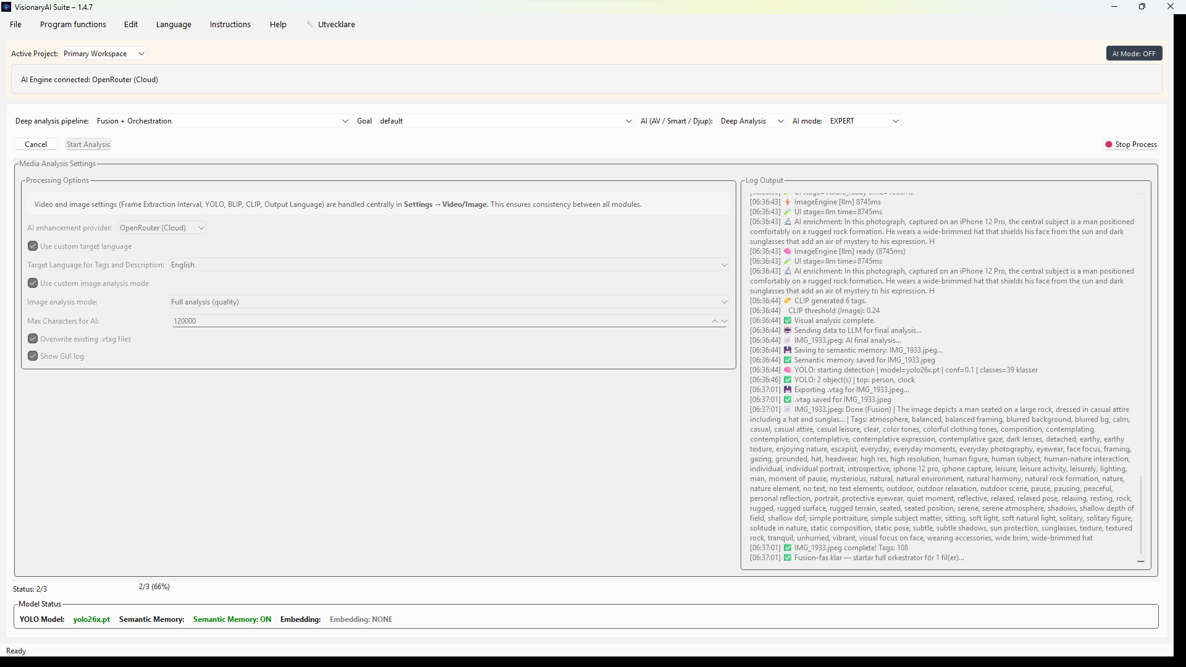Viewport: 1186px width, 667px height.
Task: Toggle Use custom target language checkbox
Action: click(x=33, y=246)
